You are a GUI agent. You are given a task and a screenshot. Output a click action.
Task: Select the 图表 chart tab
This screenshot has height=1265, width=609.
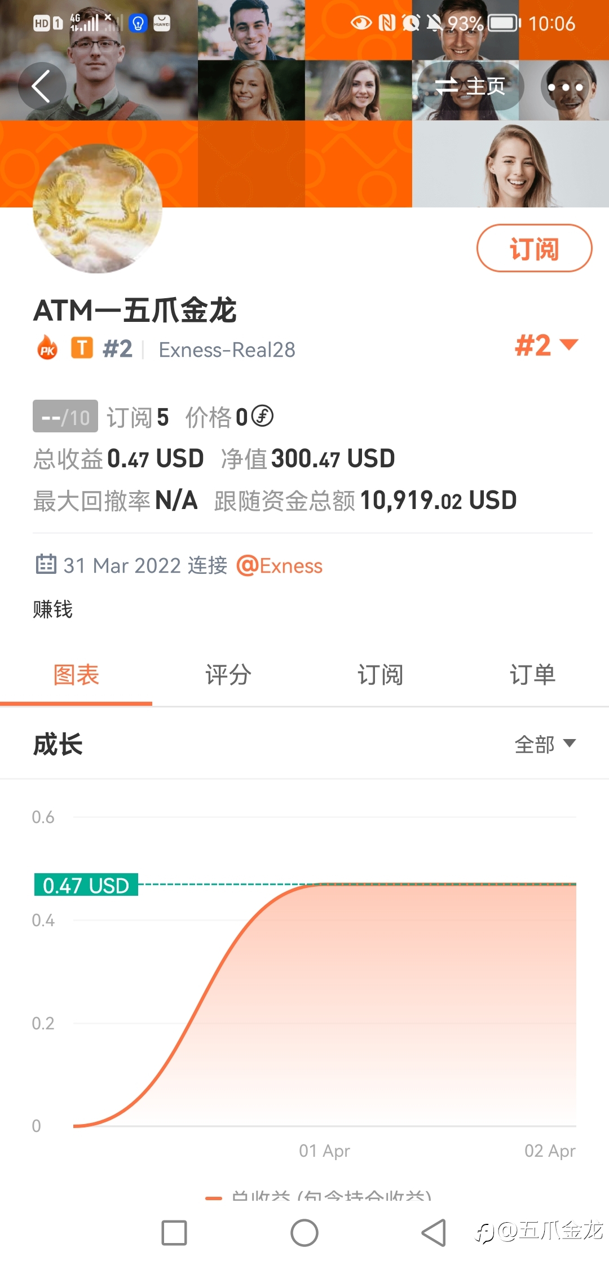point(76,675)
